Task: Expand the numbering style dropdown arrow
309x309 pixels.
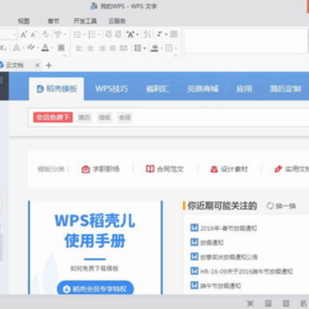Action: pos(99,35)
